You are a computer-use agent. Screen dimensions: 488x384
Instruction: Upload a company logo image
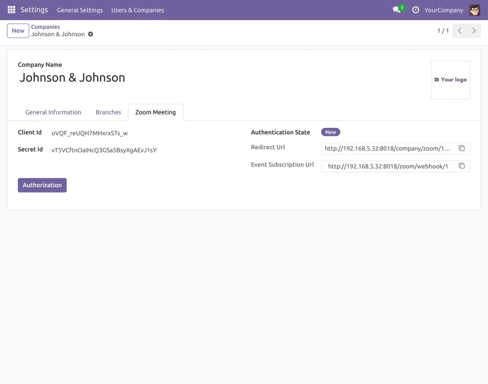click(450, 80)
